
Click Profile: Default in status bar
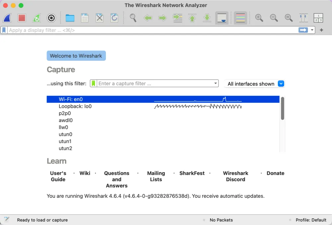[x=311, y=220]
